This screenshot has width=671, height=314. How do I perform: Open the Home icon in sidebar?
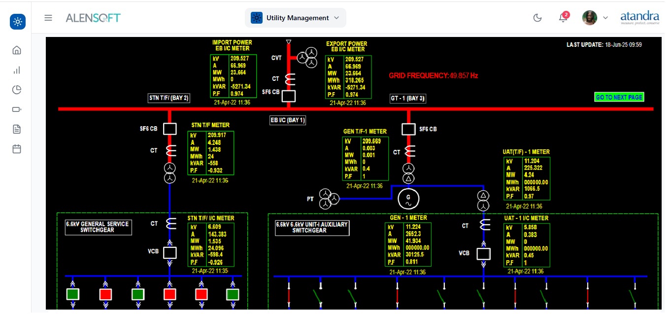17,50
